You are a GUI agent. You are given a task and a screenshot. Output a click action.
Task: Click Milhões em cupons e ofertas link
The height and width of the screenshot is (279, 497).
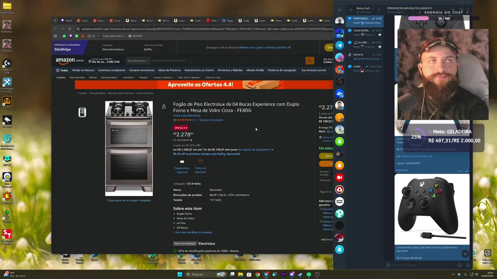[x=265, y=48]
